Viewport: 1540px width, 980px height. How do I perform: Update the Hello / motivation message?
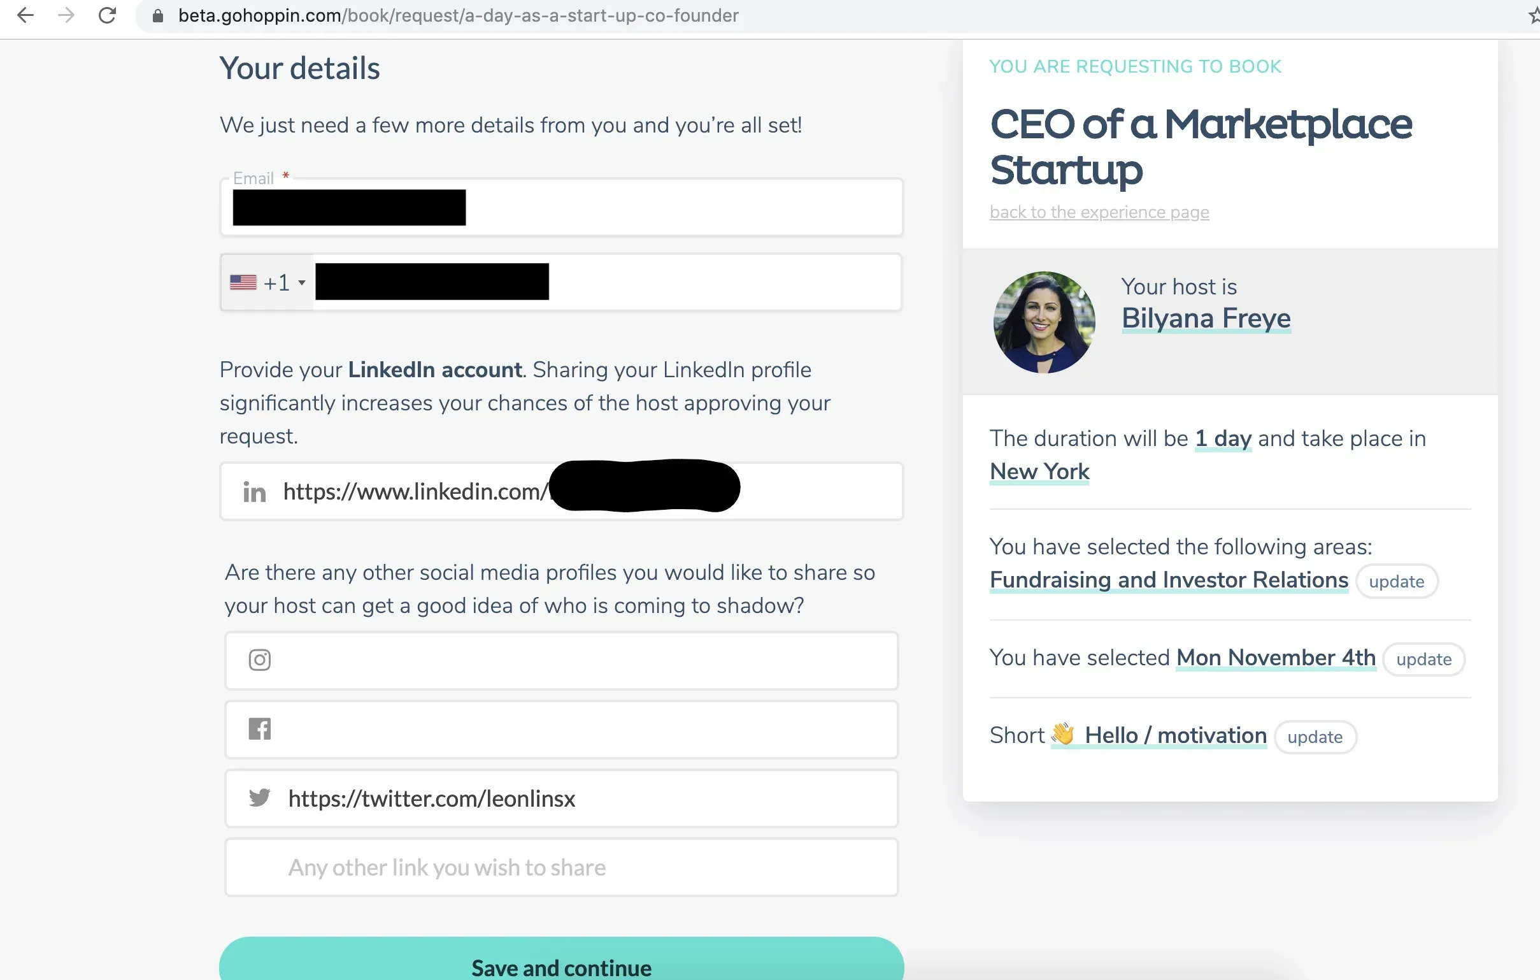click(1315, 737)
